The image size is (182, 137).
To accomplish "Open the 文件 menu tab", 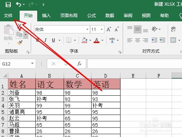I will (x=8, y=16).
